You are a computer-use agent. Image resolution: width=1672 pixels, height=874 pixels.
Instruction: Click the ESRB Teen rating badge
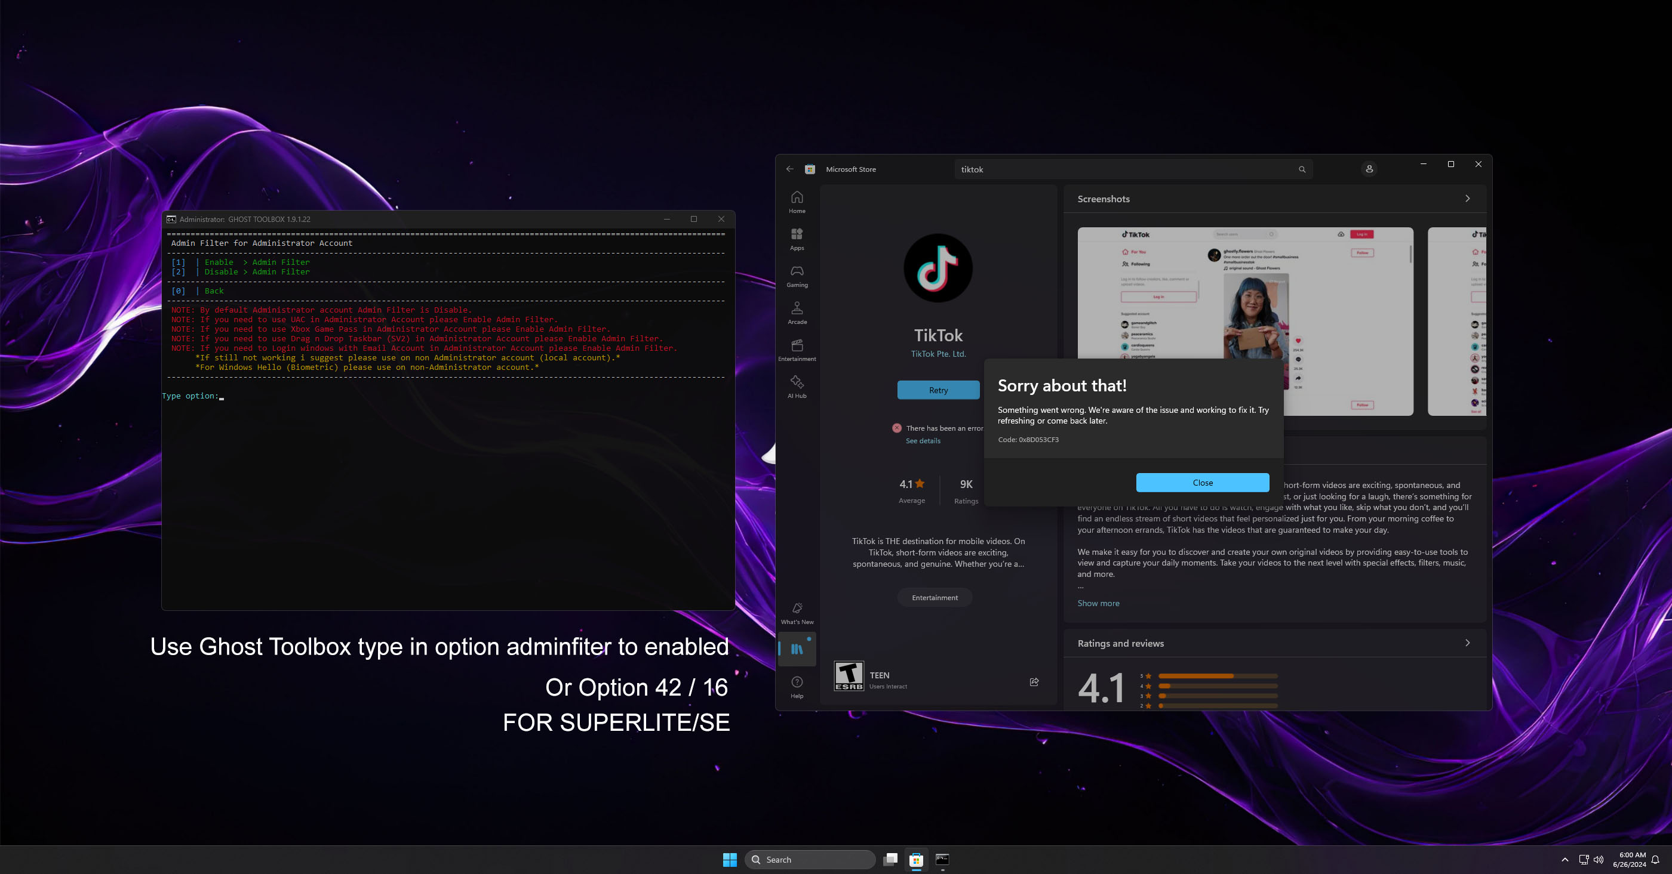tap(849, 677)
